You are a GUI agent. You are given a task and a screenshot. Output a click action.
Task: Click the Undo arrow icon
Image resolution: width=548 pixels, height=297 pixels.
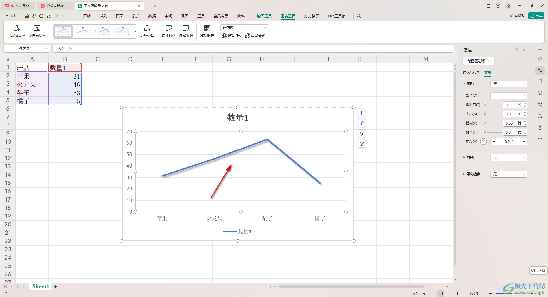[56, 16]
